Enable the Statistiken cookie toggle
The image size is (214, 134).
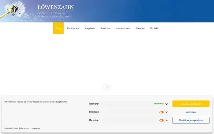(162, 112)
